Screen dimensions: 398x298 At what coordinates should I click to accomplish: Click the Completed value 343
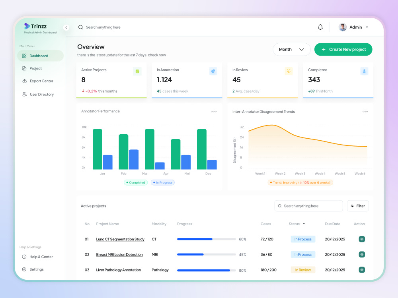click(314, 80)
